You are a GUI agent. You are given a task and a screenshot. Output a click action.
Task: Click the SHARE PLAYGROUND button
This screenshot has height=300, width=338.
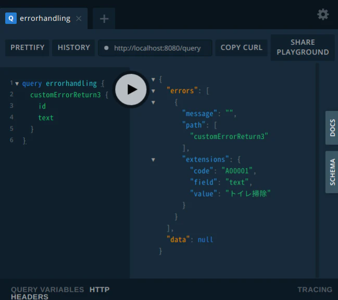[x=303, y=47]
